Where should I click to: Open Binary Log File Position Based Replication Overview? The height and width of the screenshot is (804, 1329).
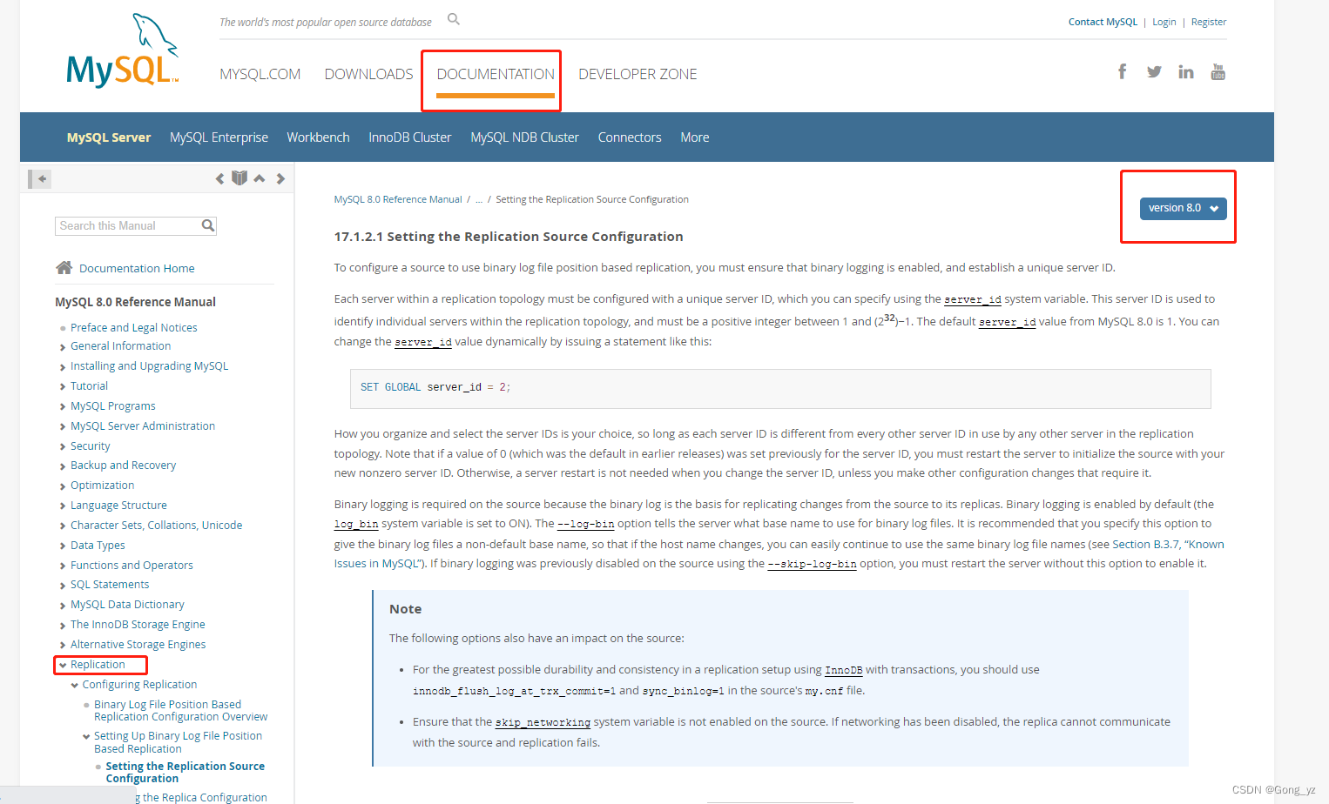[x=181, y=711]
